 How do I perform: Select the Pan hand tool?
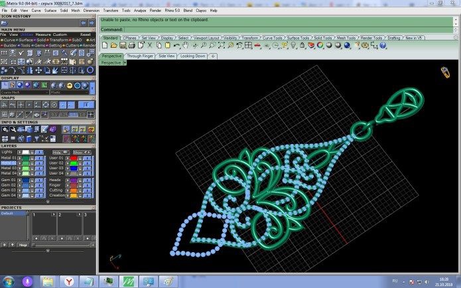point(185,45)
